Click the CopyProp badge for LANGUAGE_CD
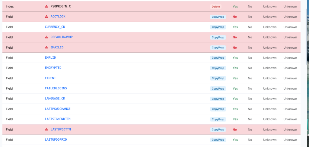The height and width of the screenshot is (147, 309). 218,99
